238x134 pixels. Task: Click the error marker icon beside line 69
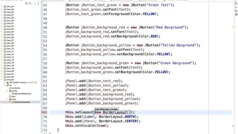pyautogui.click(x=42, y=112)
